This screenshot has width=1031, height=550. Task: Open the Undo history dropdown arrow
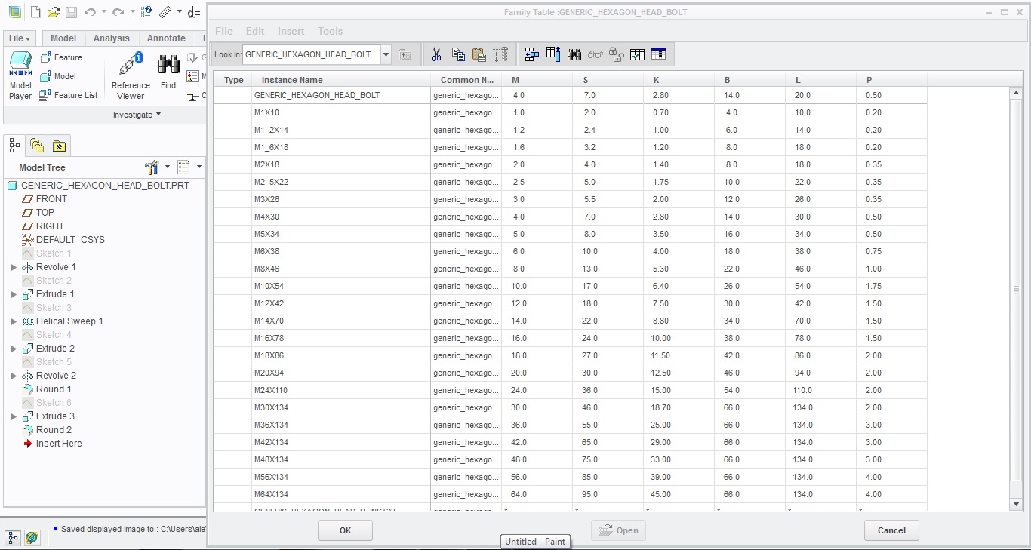(x=103, y=12)
